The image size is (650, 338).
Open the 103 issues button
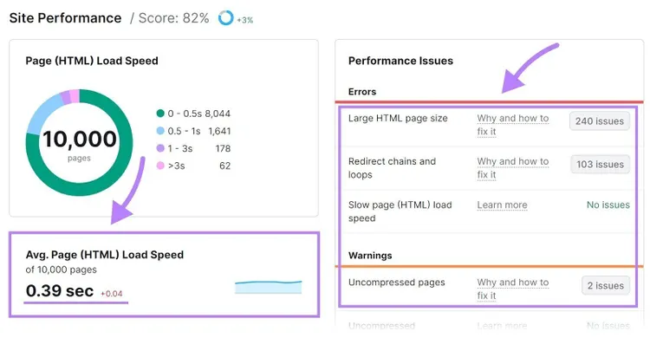pos(600,164)
